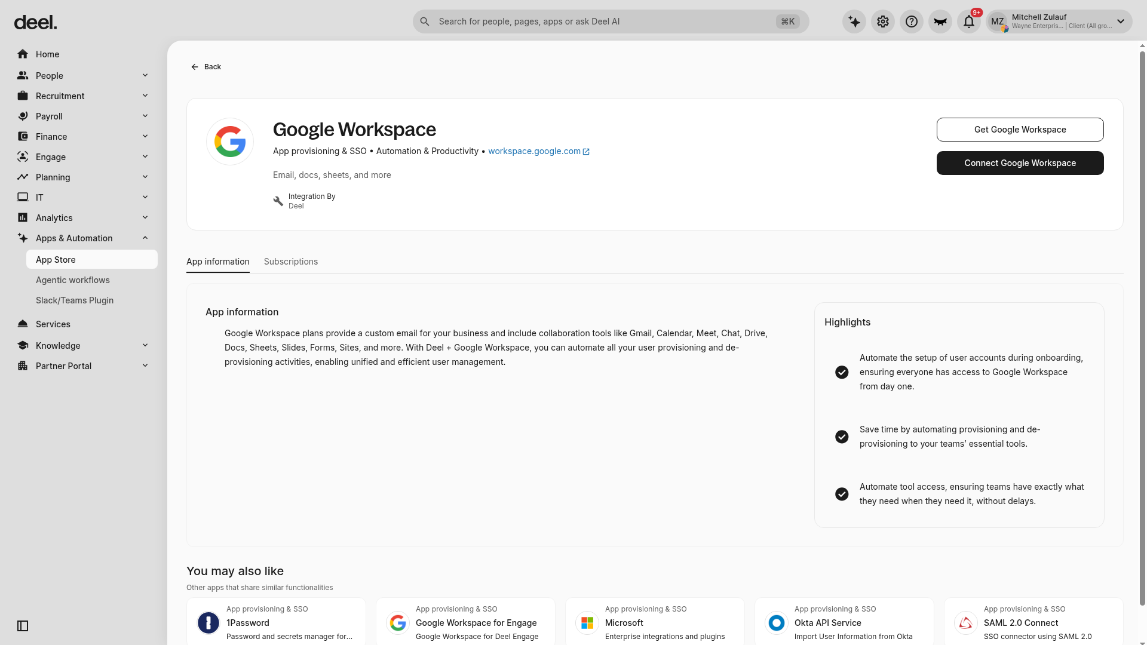Screen dimensions: 1147x645
Task: Expand the Engage menu chevron
Action: coord(145,156)
